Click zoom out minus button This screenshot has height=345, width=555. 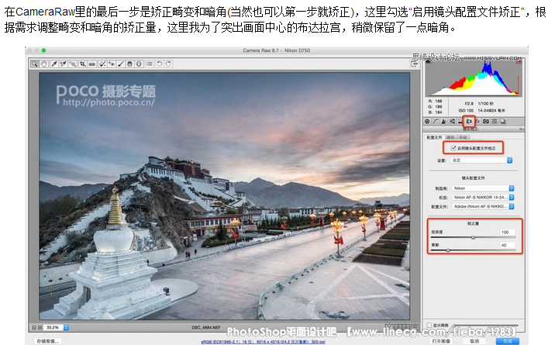point(34,328)
